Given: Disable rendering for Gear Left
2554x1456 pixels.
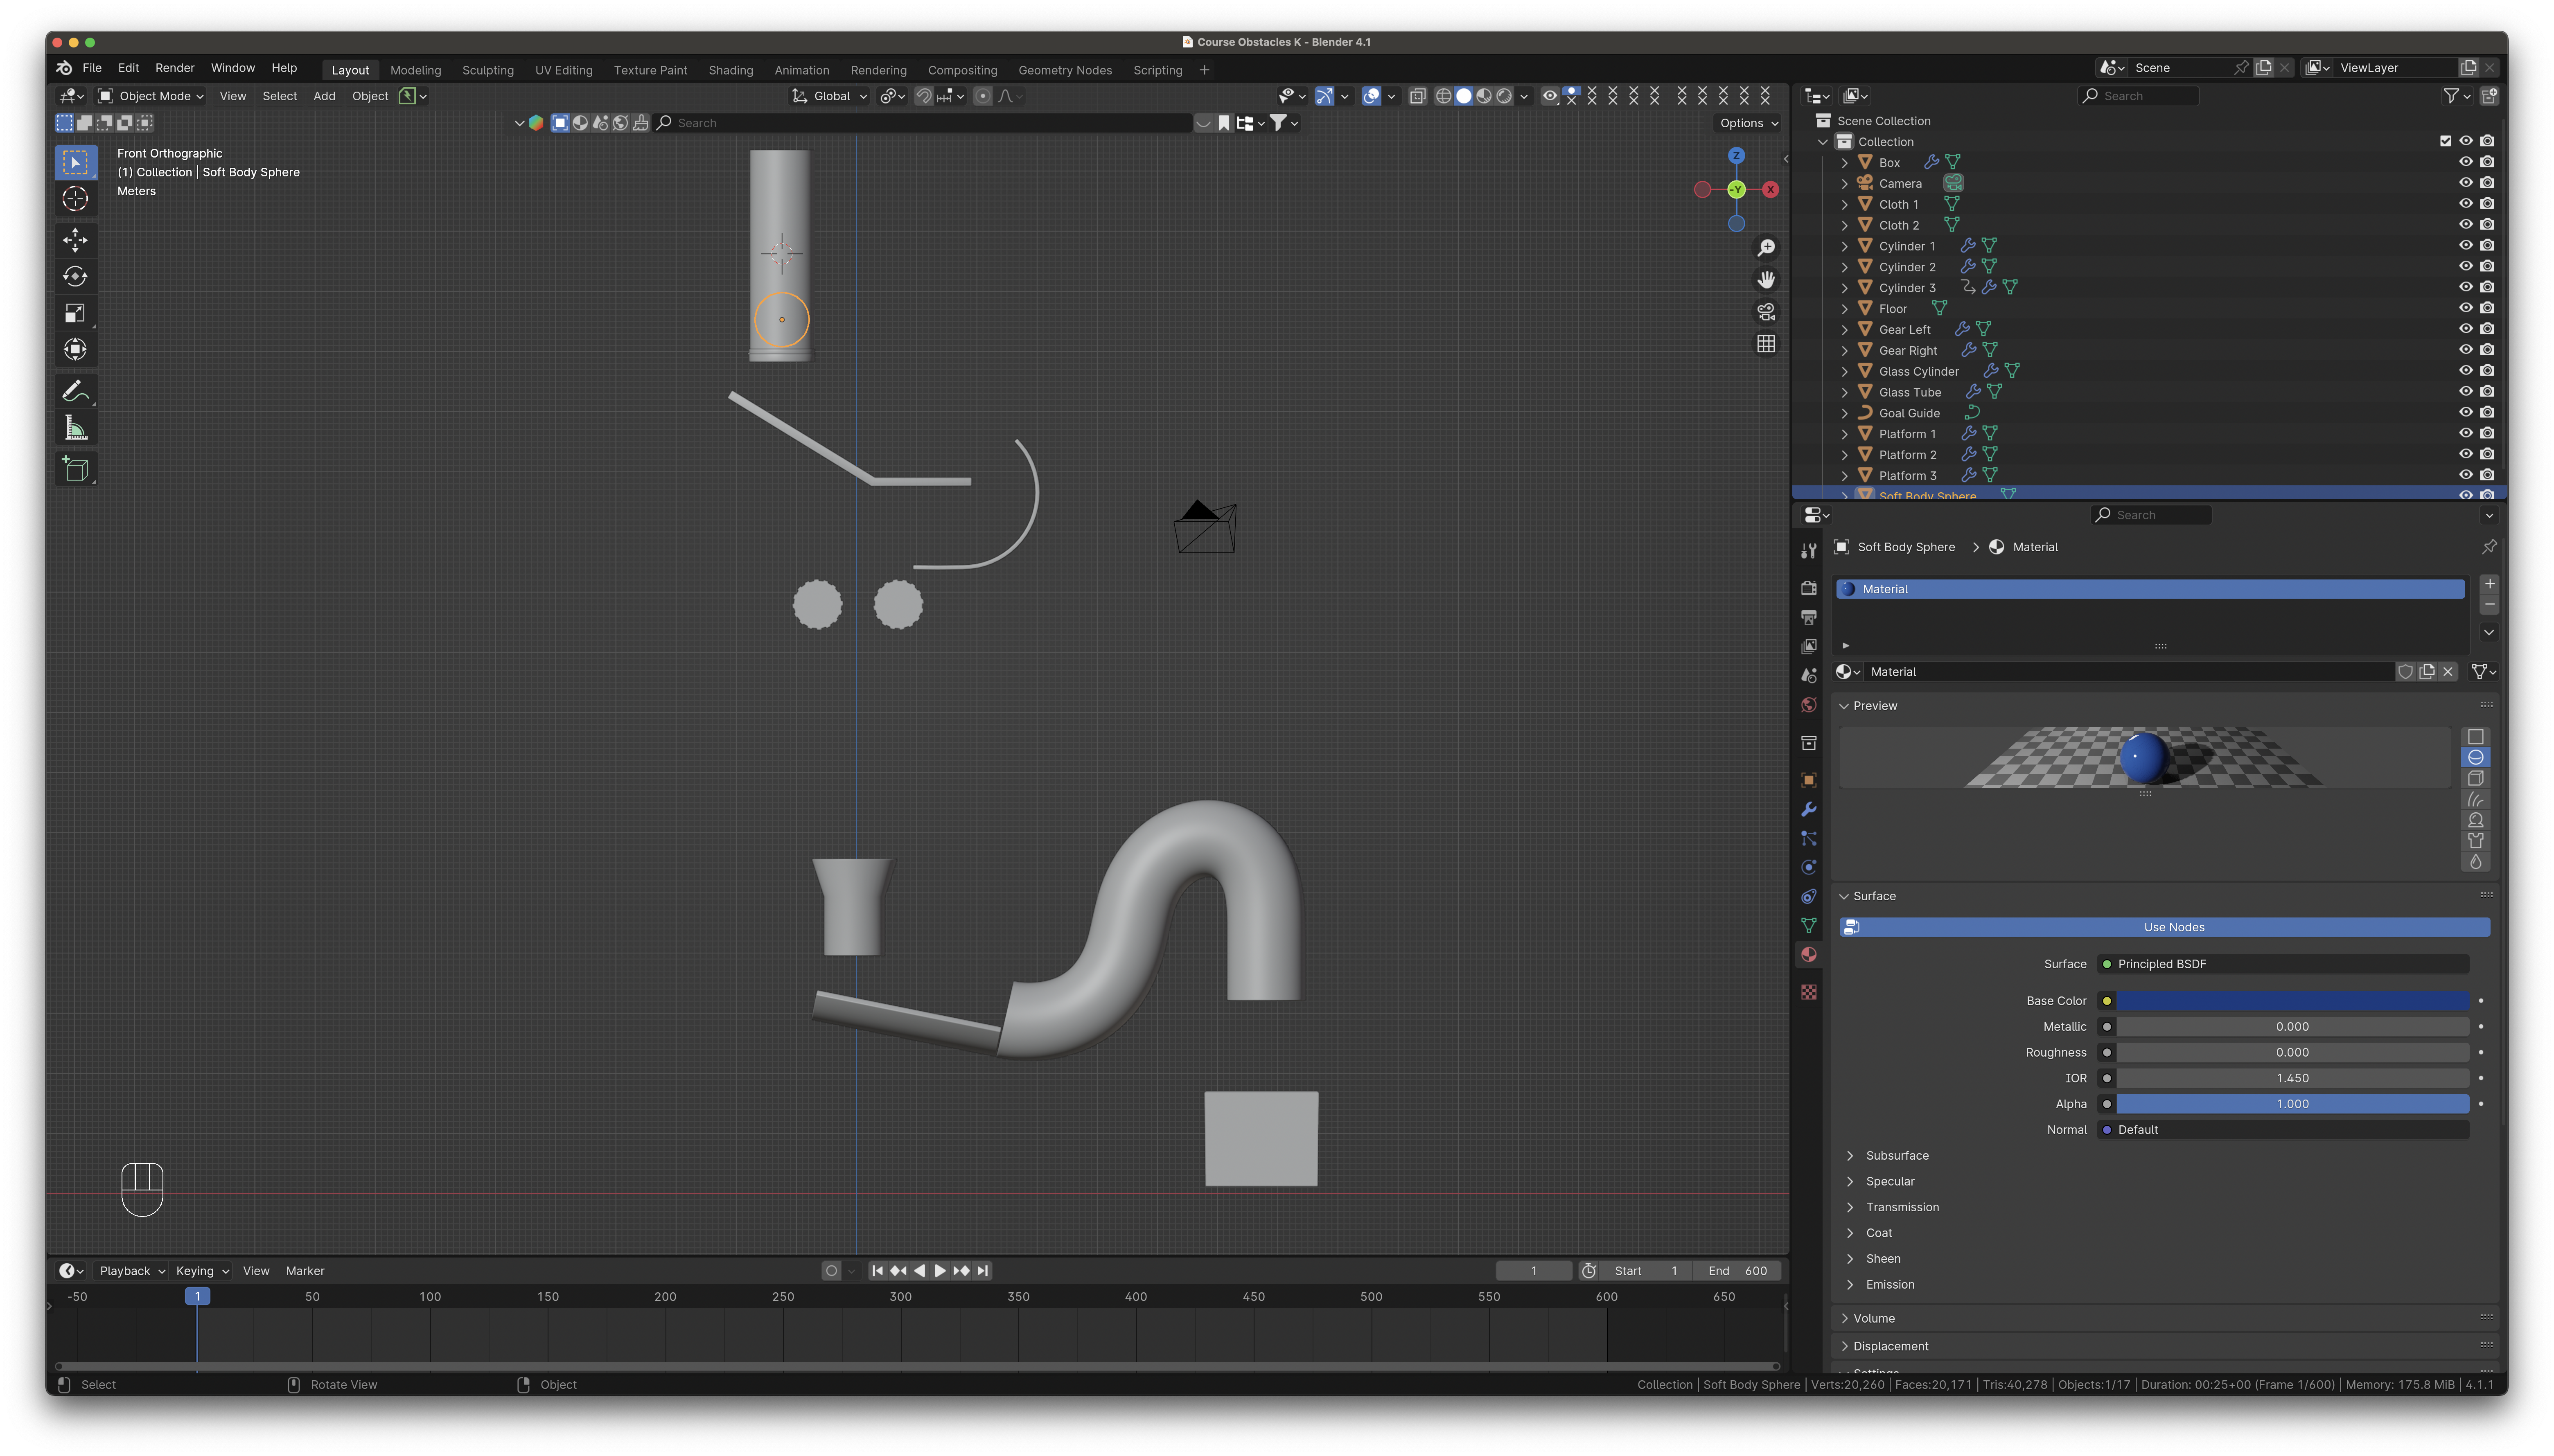Looking at the screenshot, I should [x=2487, y=329].
